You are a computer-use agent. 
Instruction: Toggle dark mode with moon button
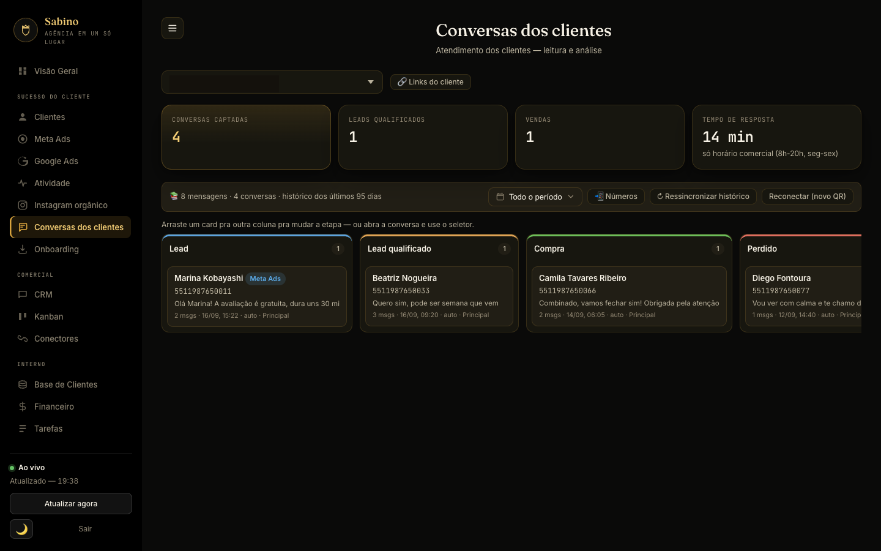click(21, 529)
